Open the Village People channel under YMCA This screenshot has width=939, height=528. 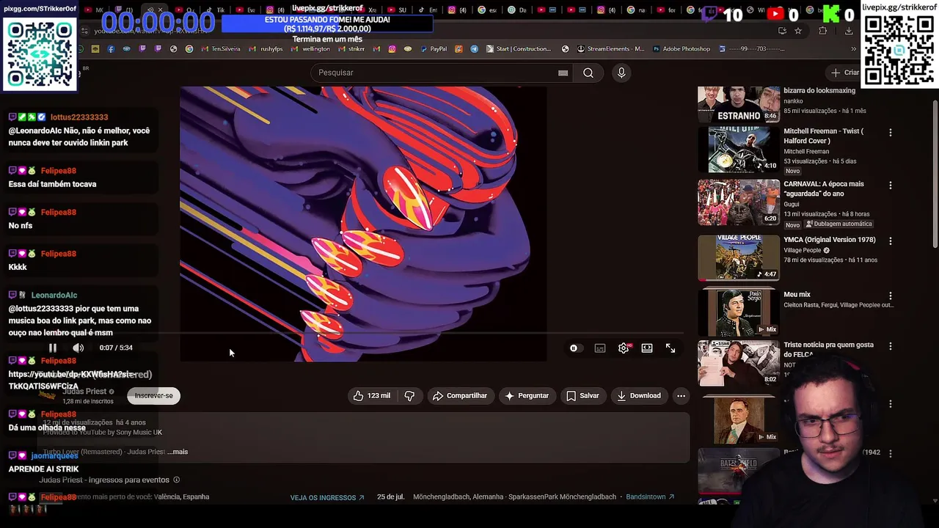803,250
